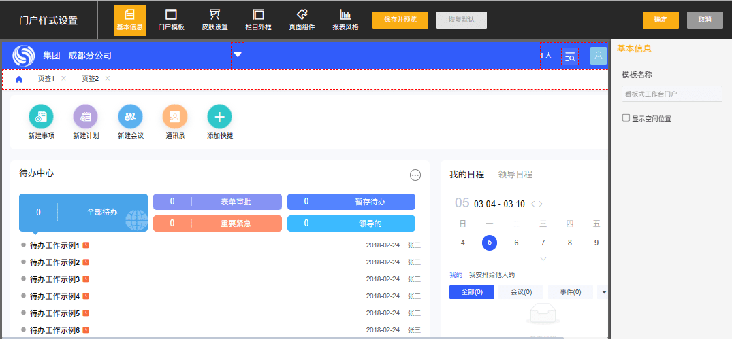Open 栏目外框 settings
This screenshot has width=732, height=339.
click(258, 20)
